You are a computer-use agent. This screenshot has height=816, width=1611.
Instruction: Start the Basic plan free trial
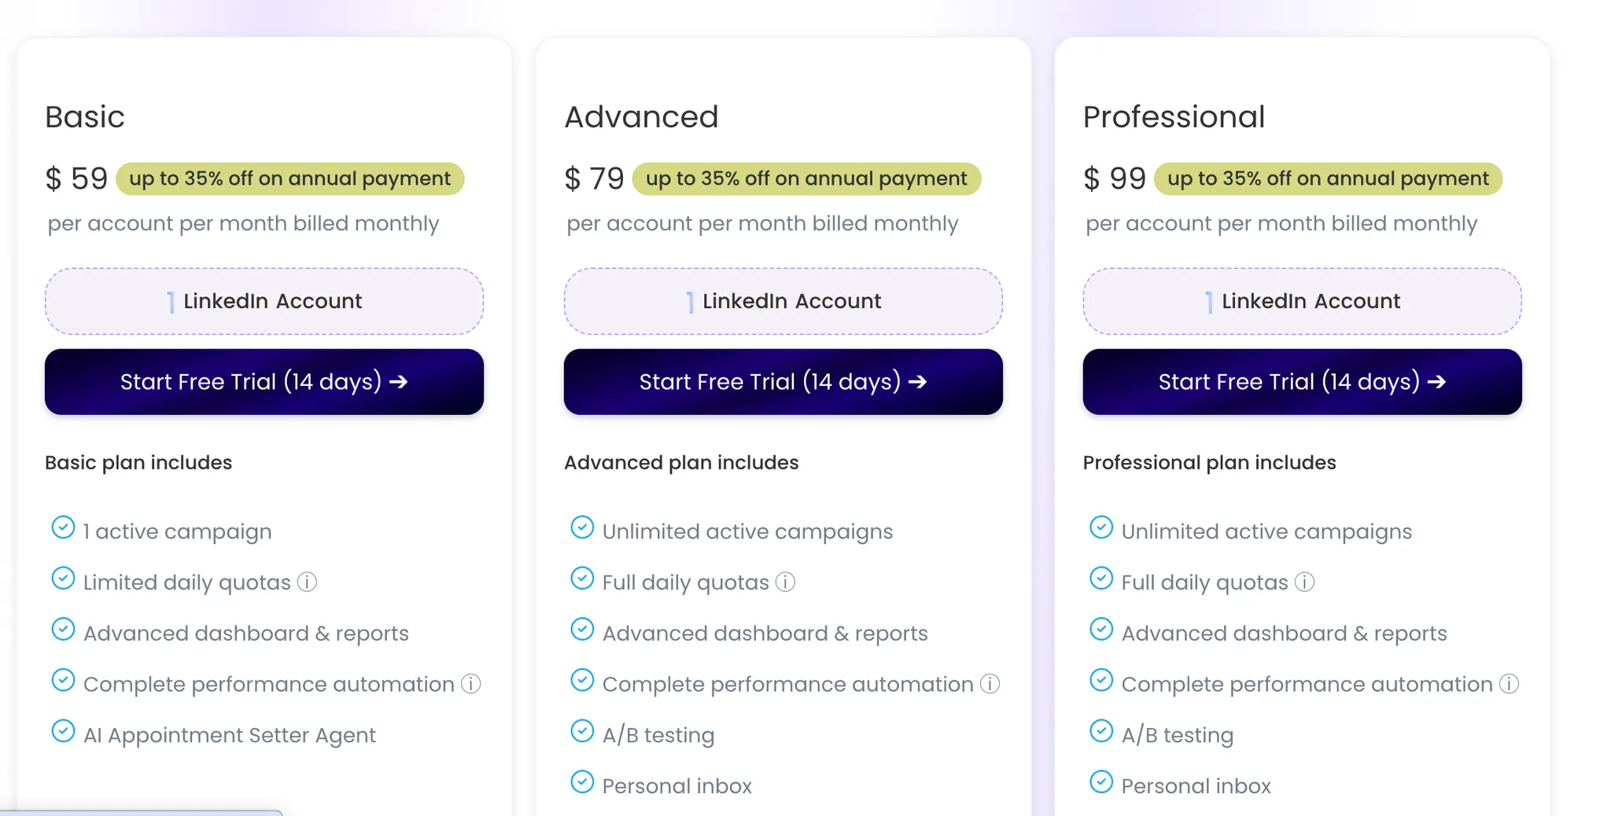pos(264,382)
